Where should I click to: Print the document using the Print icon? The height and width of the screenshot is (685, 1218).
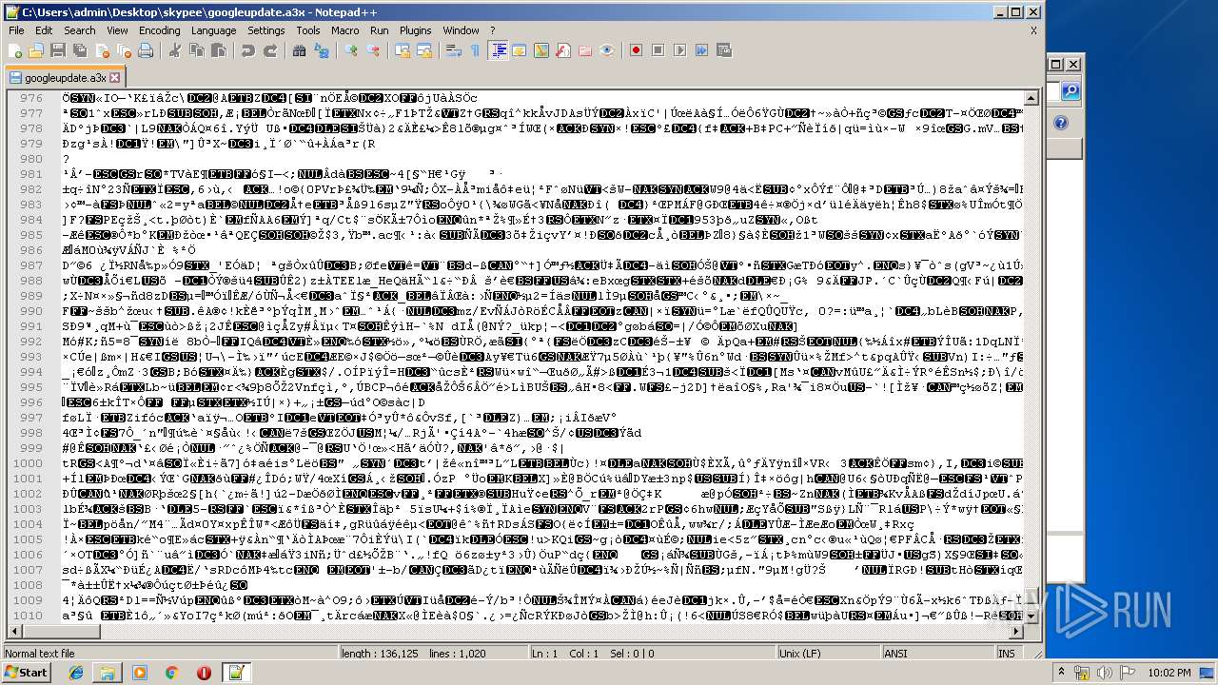tap(146, 49)
